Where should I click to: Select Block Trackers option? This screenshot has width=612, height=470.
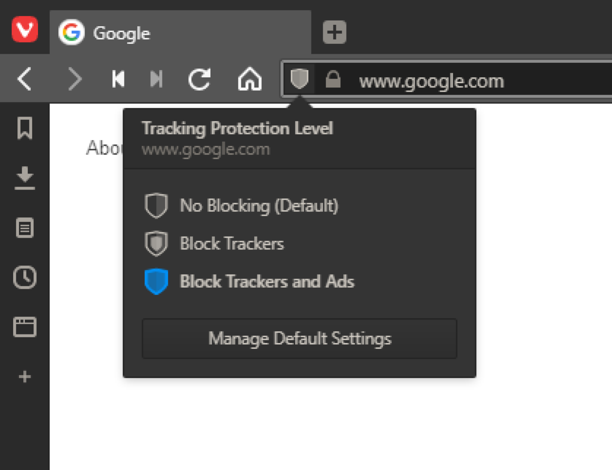tap(214, 244)
